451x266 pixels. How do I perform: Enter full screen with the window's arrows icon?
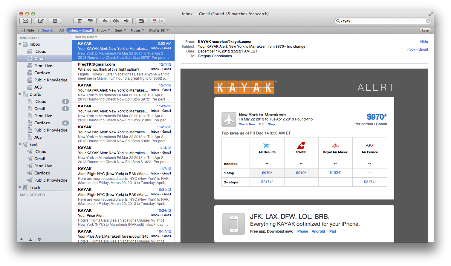(430, 14)
